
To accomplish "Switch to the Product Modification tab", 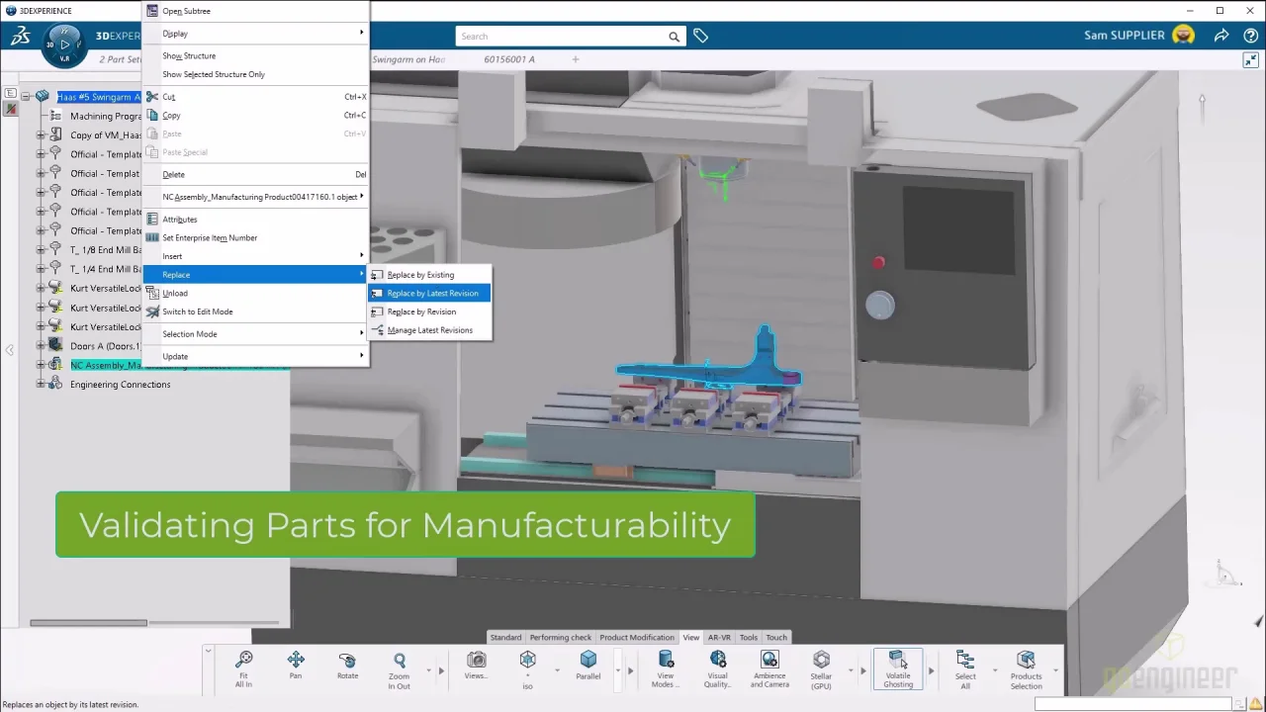I will pyautogui.click(x=637, y=638).
